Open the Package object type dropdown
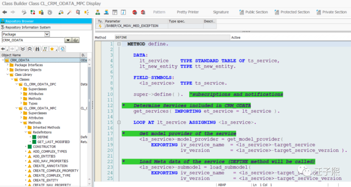This screenshot has height=187, width=351. [x=47, y=34]
